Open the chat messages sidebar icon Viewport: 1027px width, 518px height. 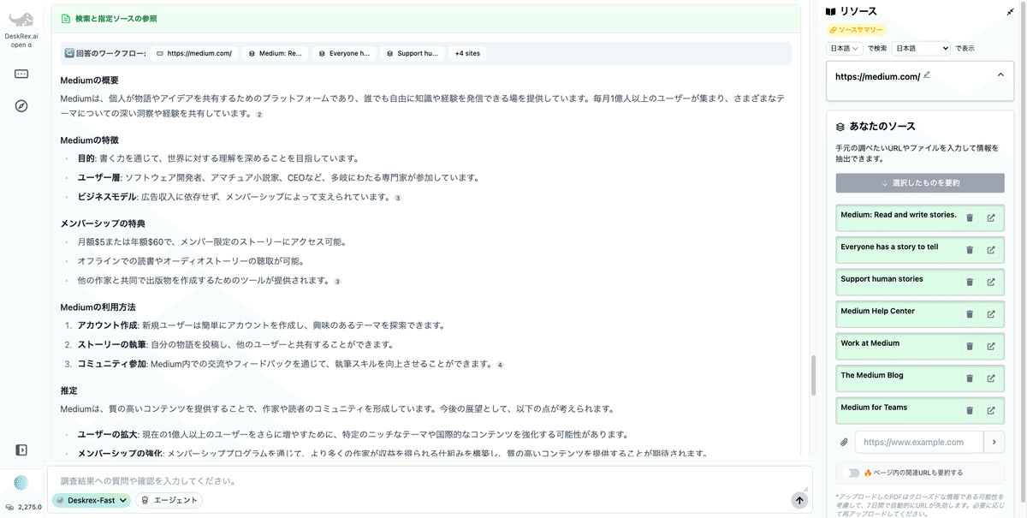coord(21,74)
